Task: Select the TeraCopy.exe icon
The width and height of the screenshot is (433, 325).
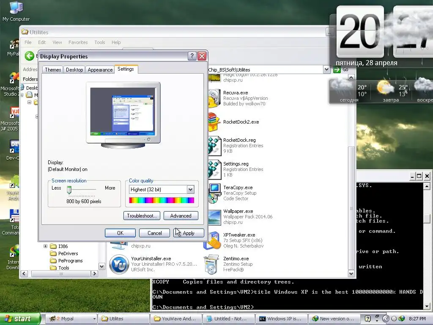Action: tap(214, 193)
